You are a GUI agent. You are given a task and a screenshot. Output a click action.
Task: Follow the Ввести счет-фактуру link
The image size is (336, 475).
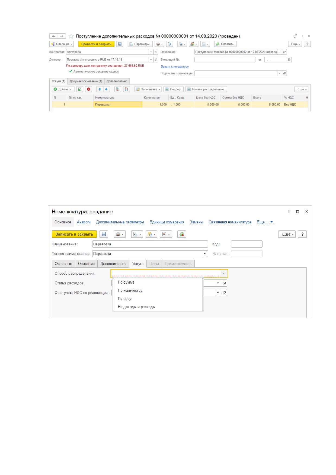point(175,66)
